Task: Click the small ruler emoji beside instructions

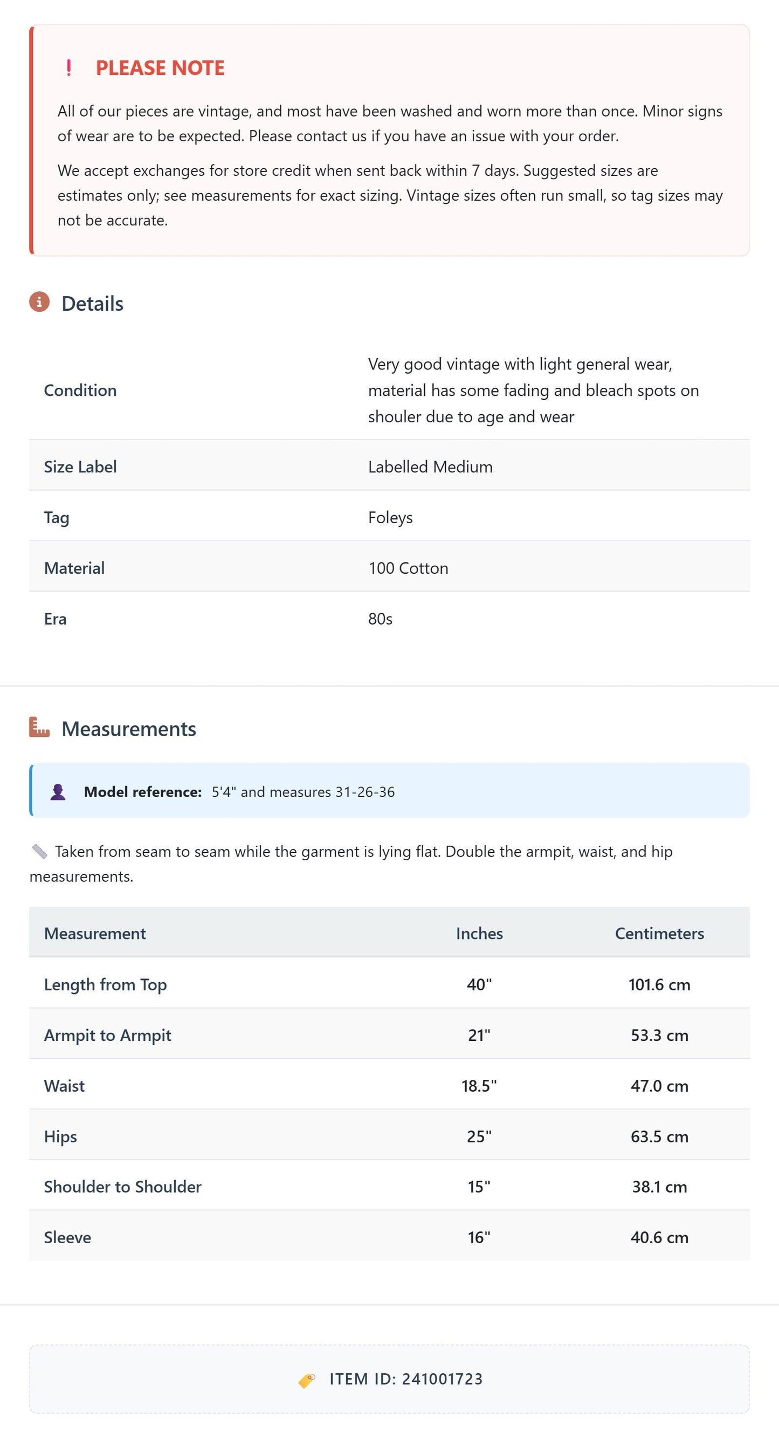Action: pos(39,851)
